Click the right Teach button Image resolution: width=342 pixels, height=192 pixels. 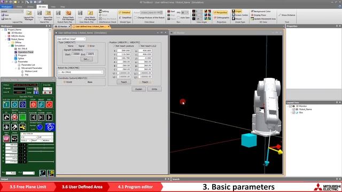pyautogui.click(x=145, y=82)
